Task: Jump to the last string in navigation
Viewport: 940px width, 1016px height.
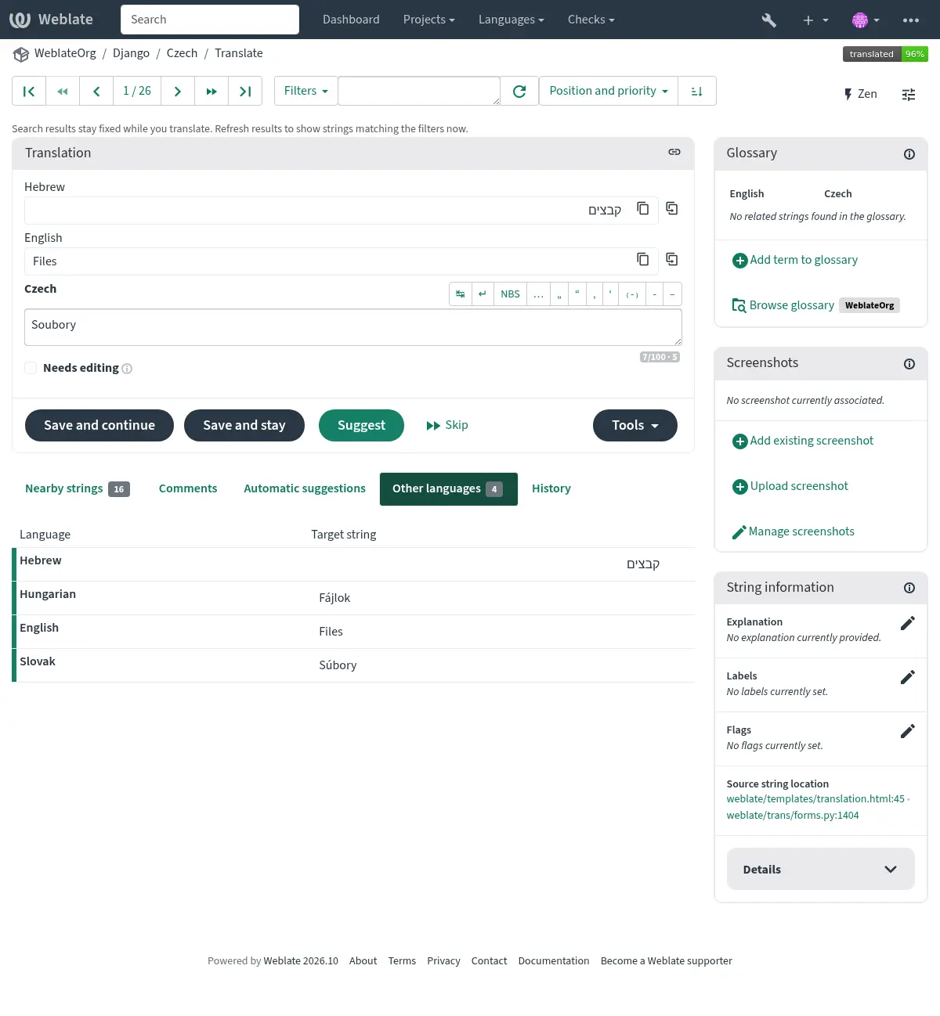Action: coord(245,92)
